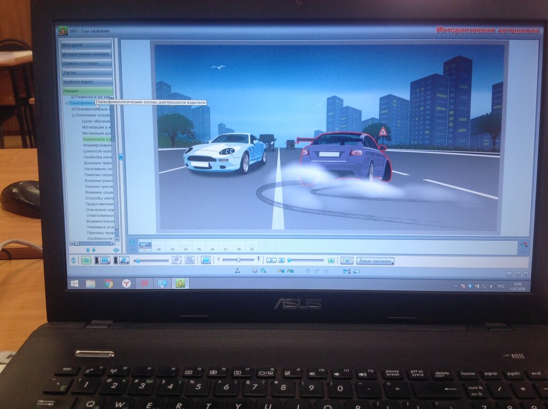Collapse the 'Этические основы' tree node
This screenshot has height=409, width=548.
(x=74, y=115)
